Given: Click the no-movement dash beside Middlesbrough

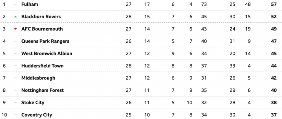Looking at the screenshot, I should coord(16,78).
